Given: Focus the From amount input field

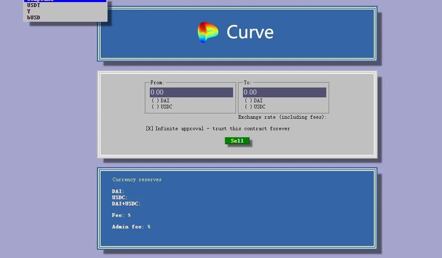Looking at the screenshot, I should click(191, 92).
